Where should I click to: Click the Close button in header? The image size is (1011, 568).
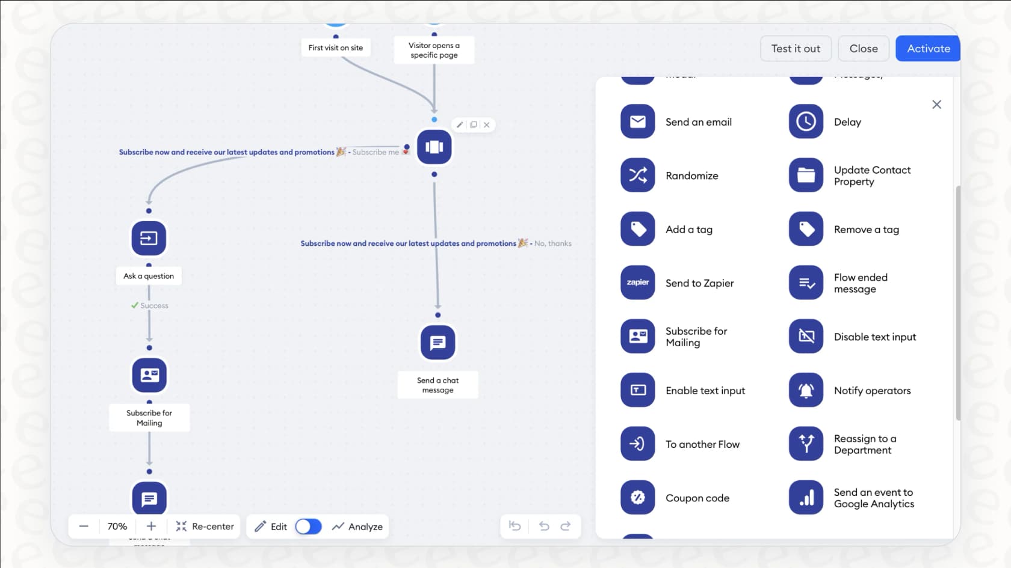(x=864, y=49)
